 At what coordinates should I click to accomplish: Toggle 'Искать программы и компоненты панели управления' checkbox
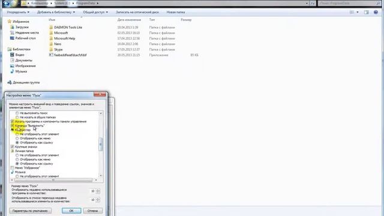[x=12, y=121]
